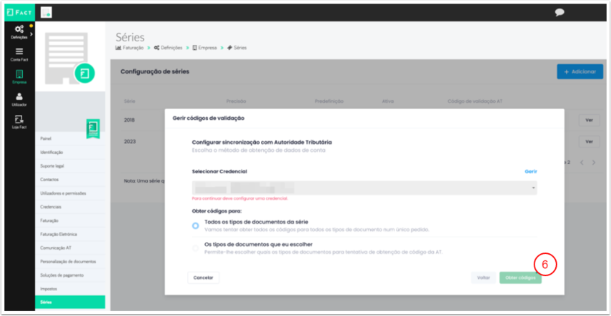Click the Gerir códigos de validação title
The image size is (611, 316).
click(x=209, y=118)
